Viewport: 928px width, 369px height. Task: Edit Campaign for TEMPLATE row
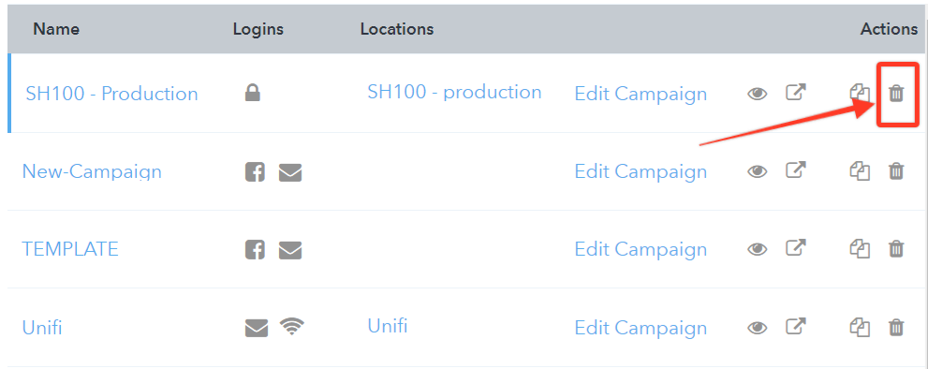point(641,249)
